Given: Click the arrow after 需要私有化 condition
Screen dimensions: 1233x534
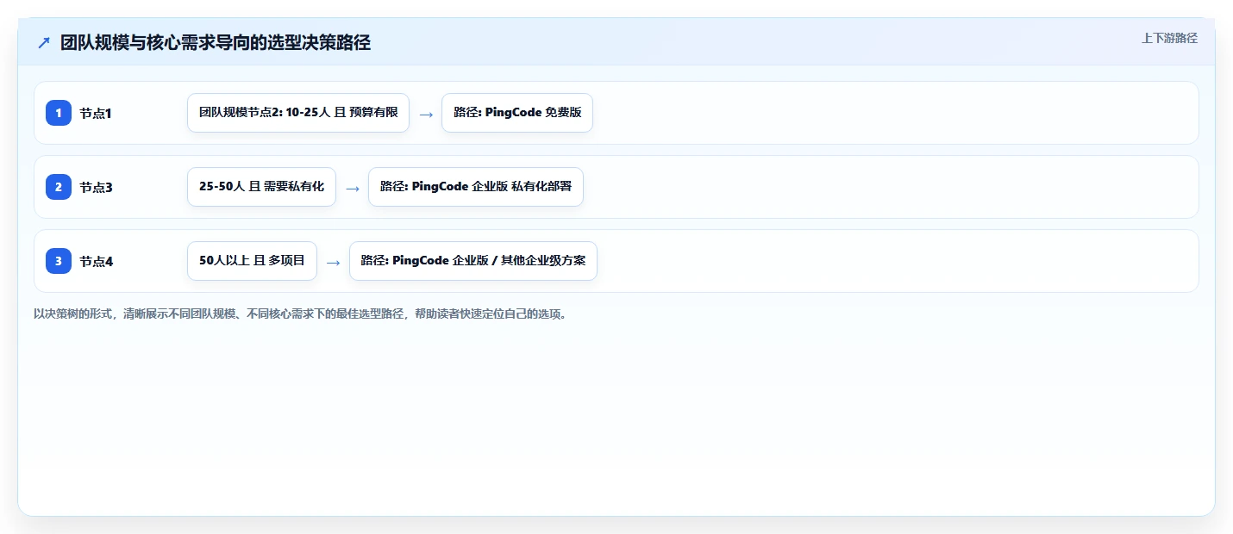Looking at the screenshot, I should (353, 188).
